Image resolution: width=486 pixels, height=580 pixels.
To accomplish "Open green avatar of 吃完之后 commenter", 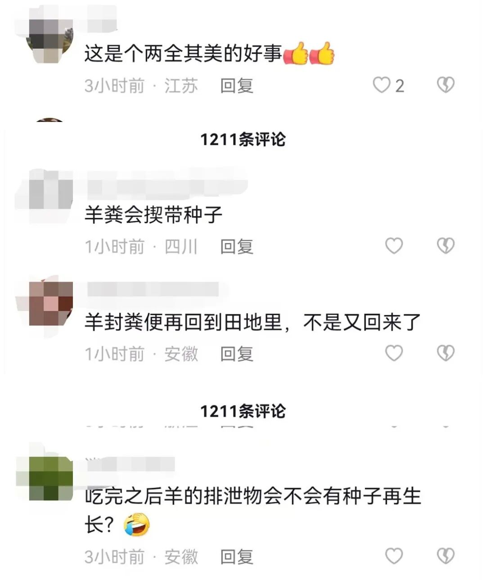I will pos(50,478).
